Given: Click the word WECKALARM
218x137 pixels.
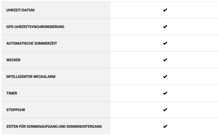Looking at the screenshot, I should point(45,77).
